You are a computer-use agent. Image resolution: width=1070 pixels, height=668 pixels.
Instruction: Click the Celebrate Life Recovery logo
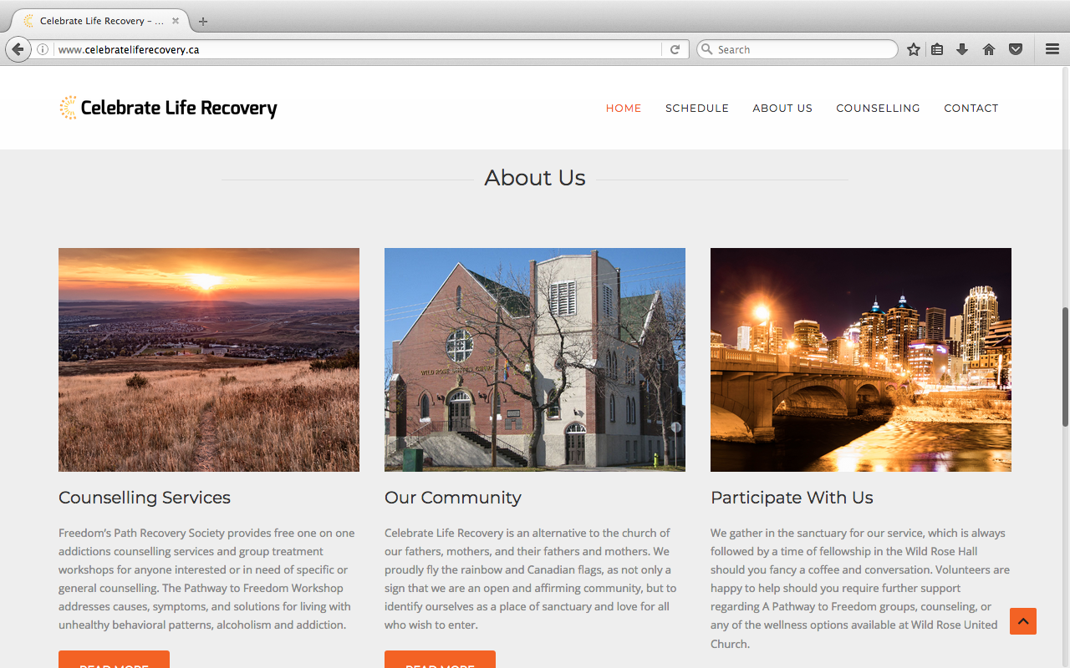pos(168,108)
